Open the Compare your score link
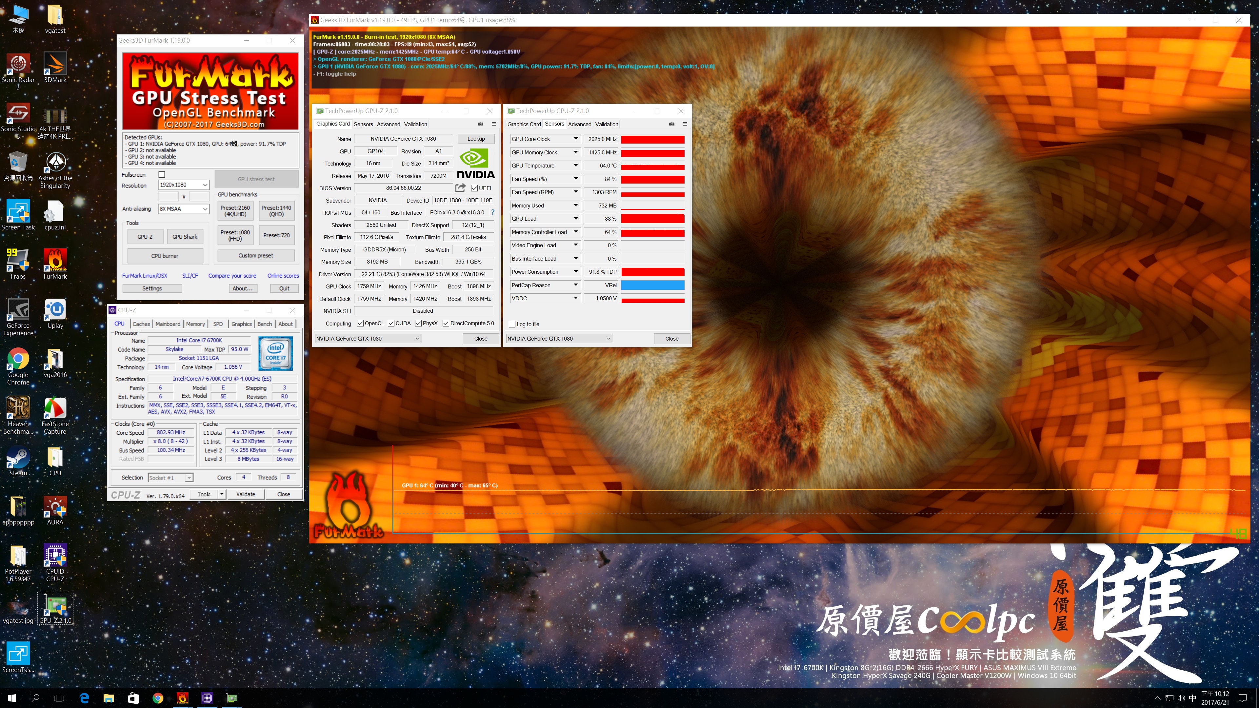This screenshot has height=708, width=1259. (x=232, y=276)
